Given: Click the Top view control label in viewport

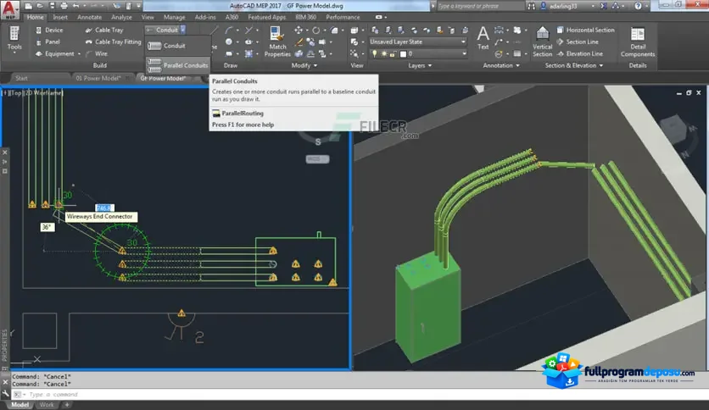Looking at the screenshot, I should coord(16,92).
